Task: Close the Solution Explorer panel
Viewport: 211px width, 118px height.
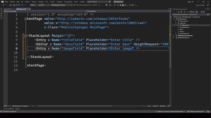Action: coord(209,9)
